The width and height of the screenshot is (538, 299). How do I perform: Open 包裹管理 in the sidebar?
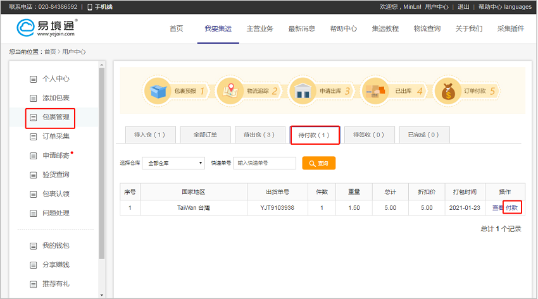click(56, 117)
